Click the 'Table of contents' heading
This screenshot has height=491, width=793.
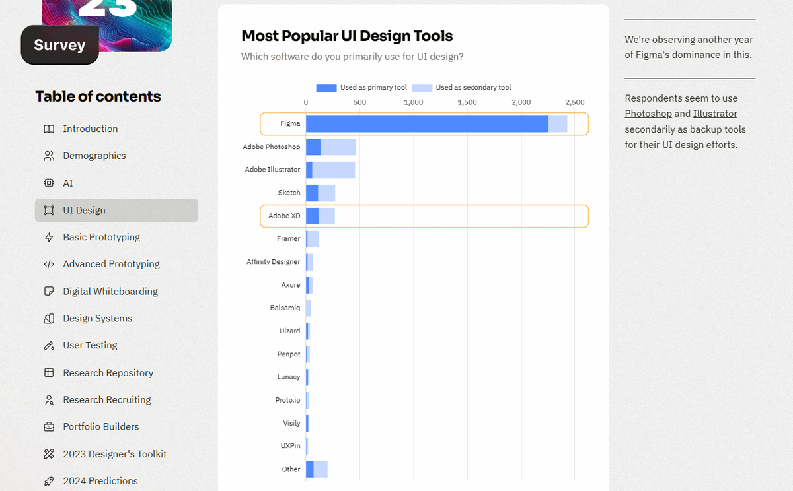point(98,96)
